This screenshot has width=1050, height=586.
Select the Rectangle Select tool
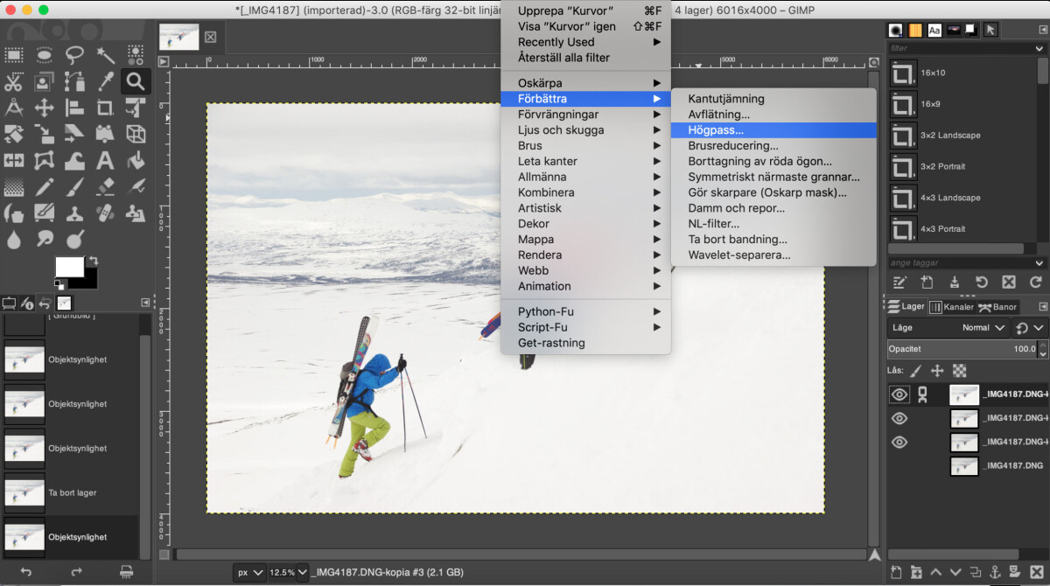pos(14,55)
